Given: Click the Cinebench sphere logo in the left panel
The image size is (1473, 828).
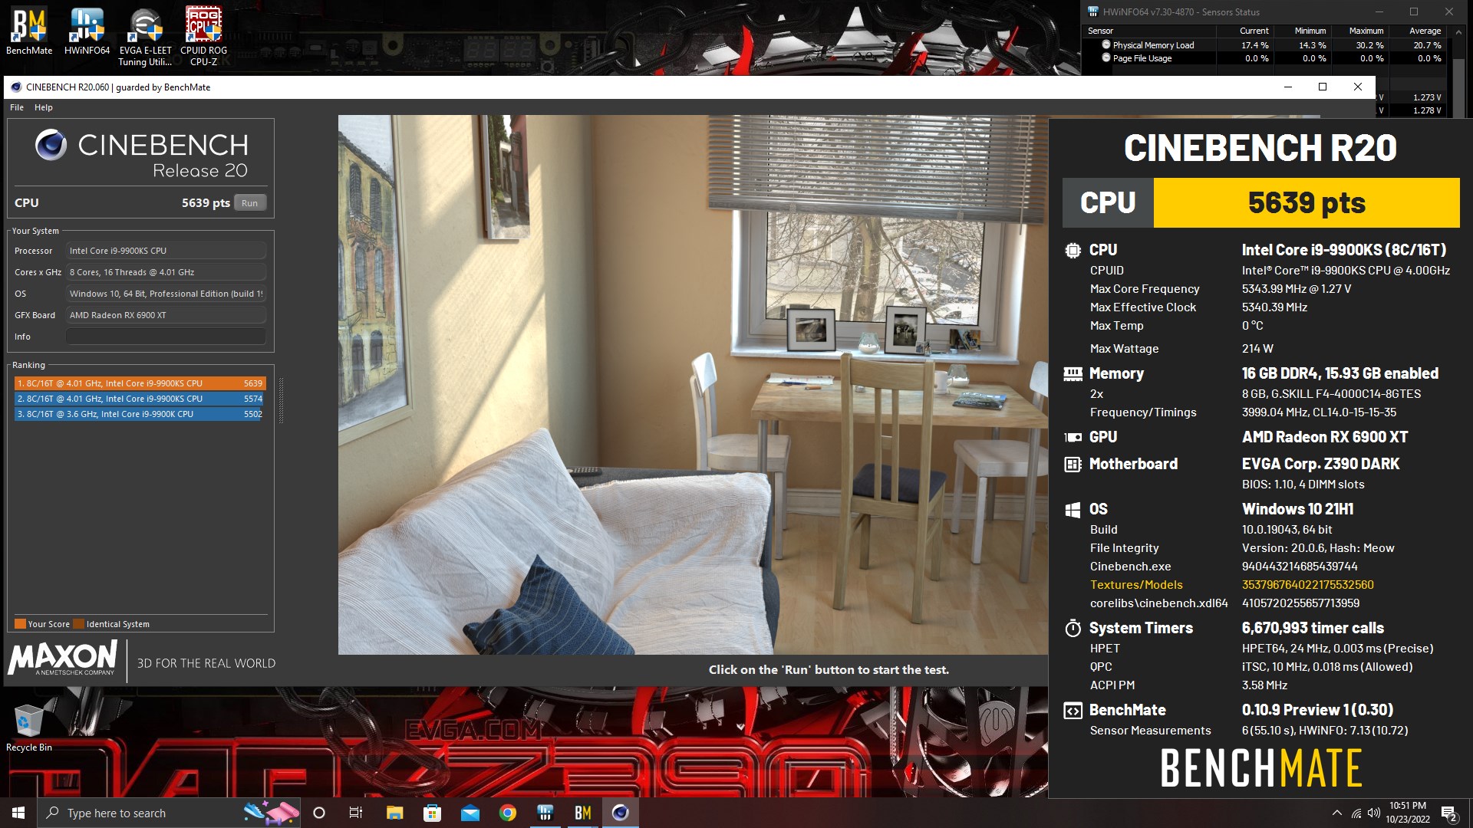Looking at the screenshot, I should click(x=51, y=145).
